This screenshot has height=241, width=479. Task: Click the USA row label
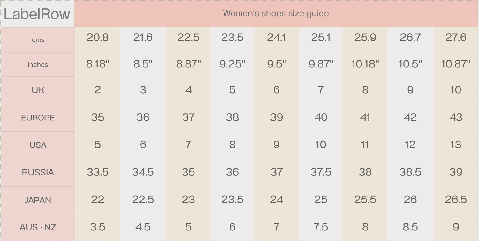click(38, 145)
